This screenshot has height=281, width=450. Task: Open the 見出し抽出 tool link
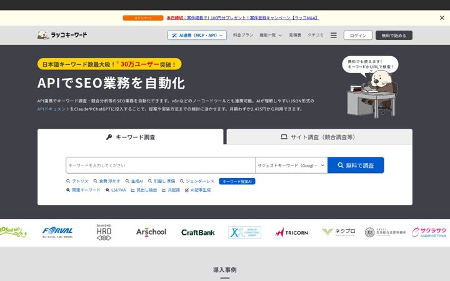(144, 190)
